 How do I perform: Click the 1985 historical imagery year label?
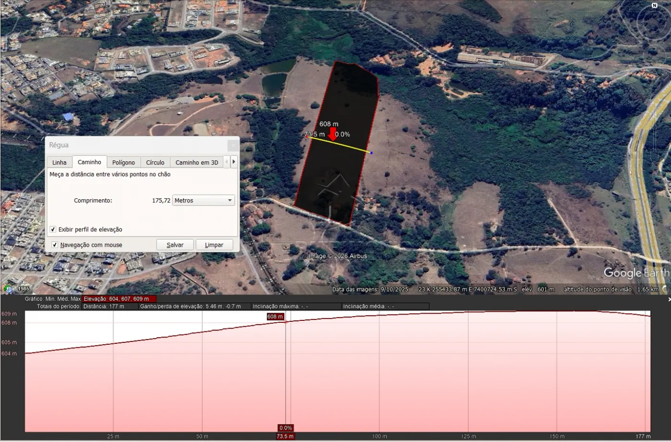coord(23,289)
